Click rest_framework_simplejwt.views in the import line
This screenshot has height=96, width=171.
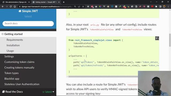(x=93, y=40)
